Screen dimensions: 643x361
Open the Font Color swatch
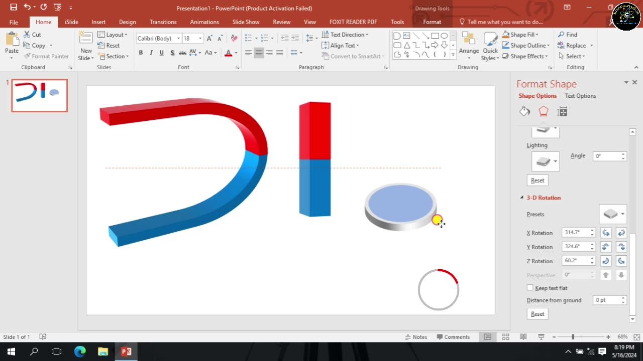pos(228,52)
